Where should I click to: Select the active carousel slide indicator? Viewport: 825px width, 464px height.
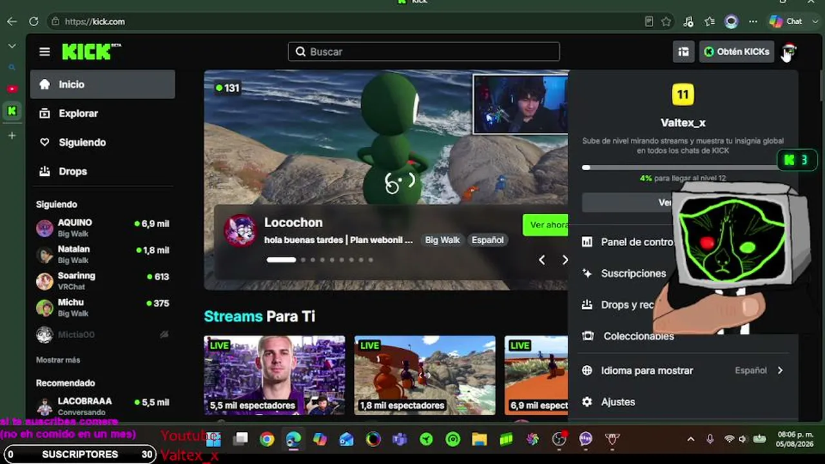281,260
